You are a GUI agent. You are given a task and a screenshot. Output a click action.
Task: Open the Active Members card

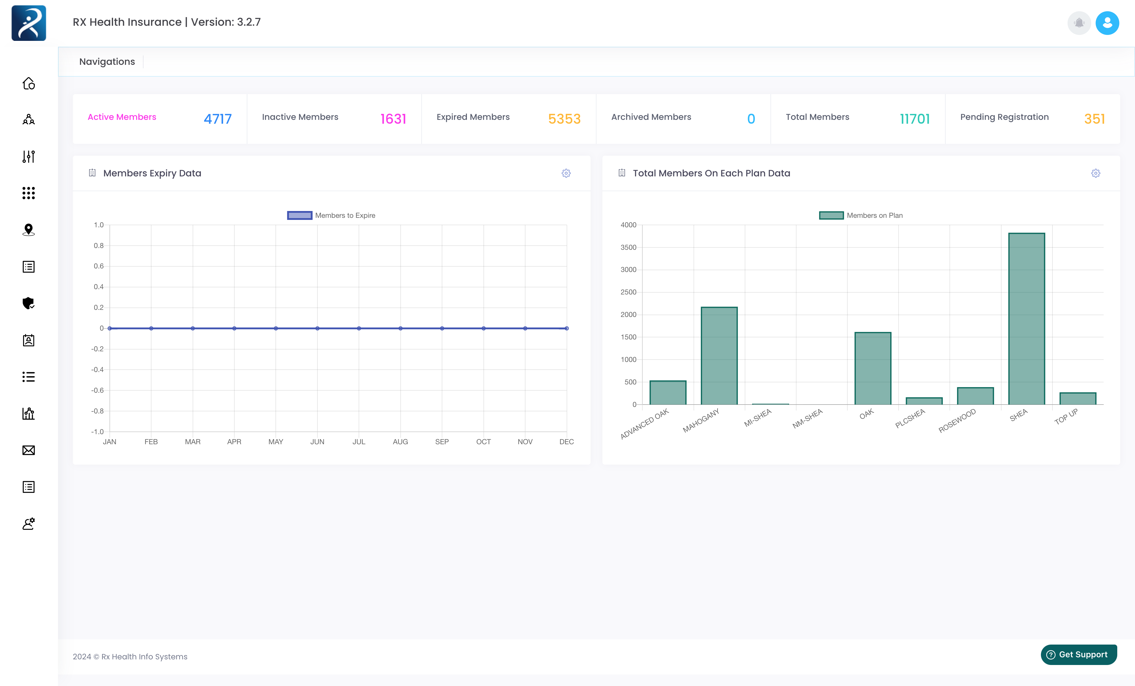pos(160,119)
